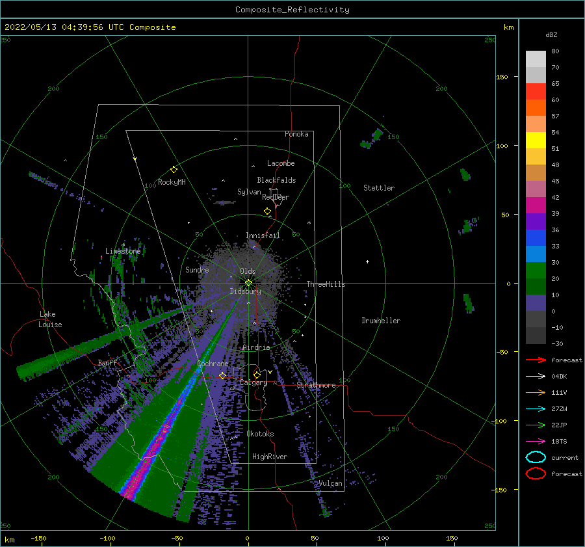Viewport: 585px width, 547px height.
Task: Select the Airdrie label
Action: [x=256, y=347]
